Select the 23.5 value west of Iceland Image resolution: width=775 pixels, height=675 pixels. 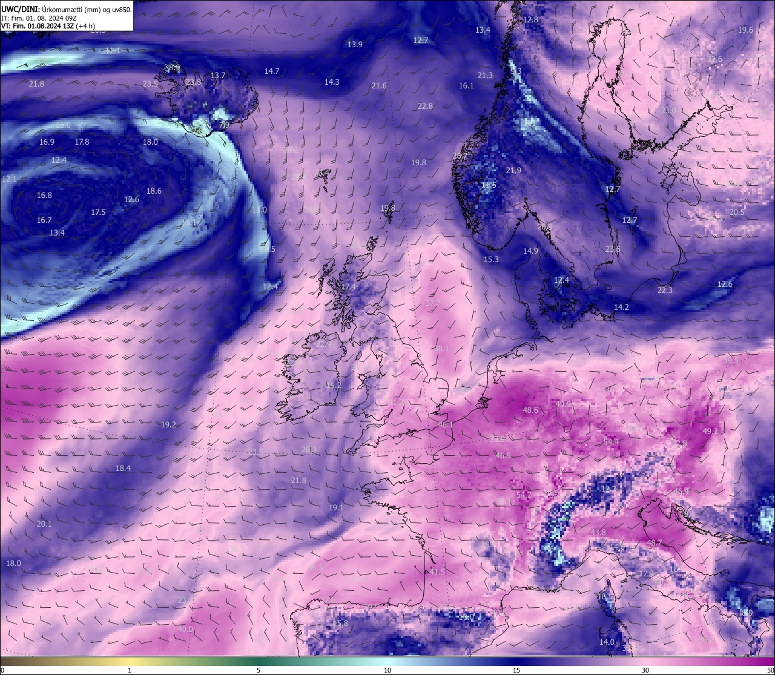point(150,84)
